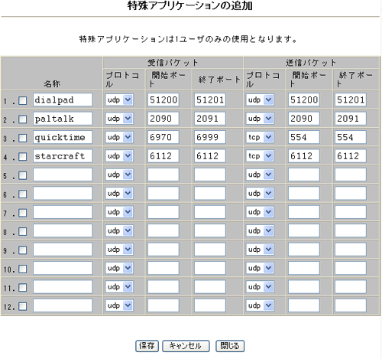The image size is (382, 359).
Task: Click the キャンセル cancel button
Action: 186,346
